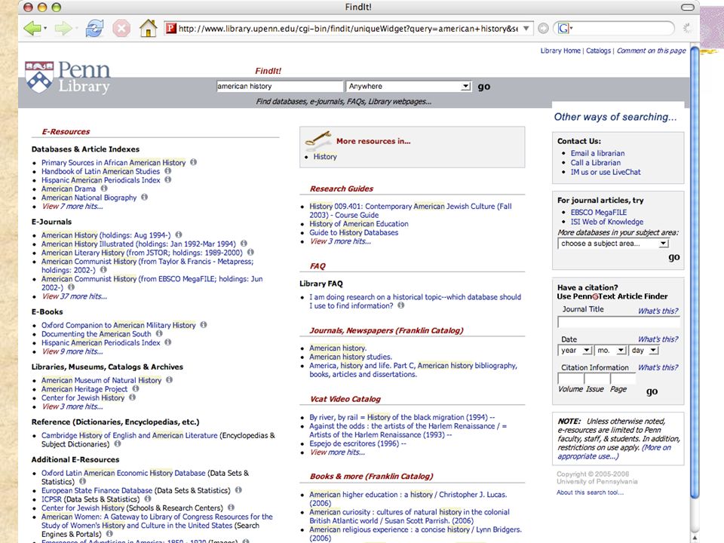
Task: Open the day dropdown
Action: pyautogui.click(x=643, y=351)
